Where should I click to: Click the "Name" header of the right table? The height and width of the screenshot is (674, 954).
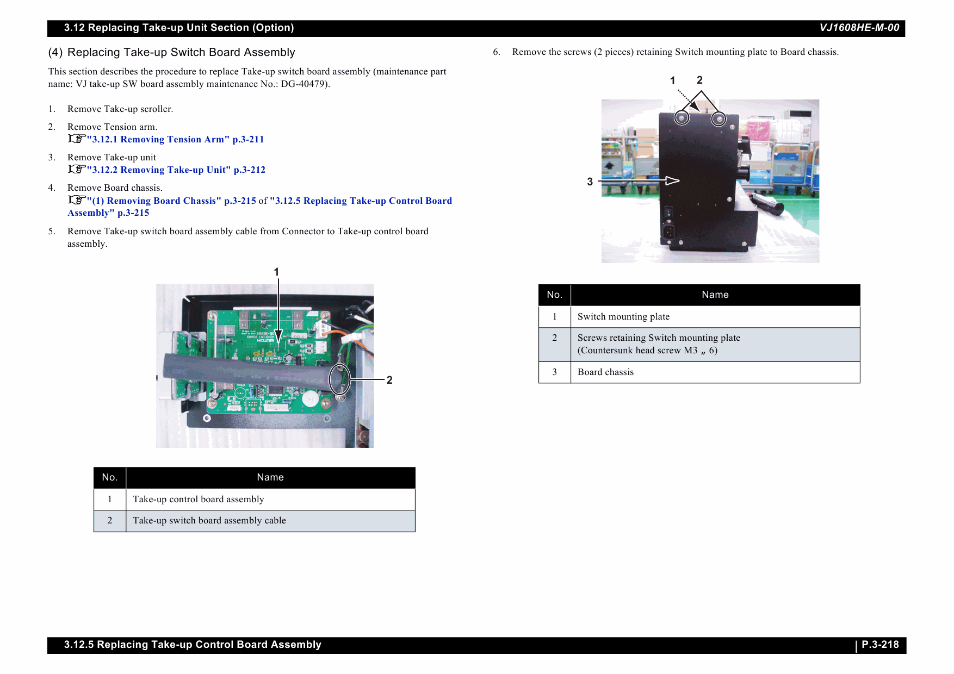click(715, 295)
